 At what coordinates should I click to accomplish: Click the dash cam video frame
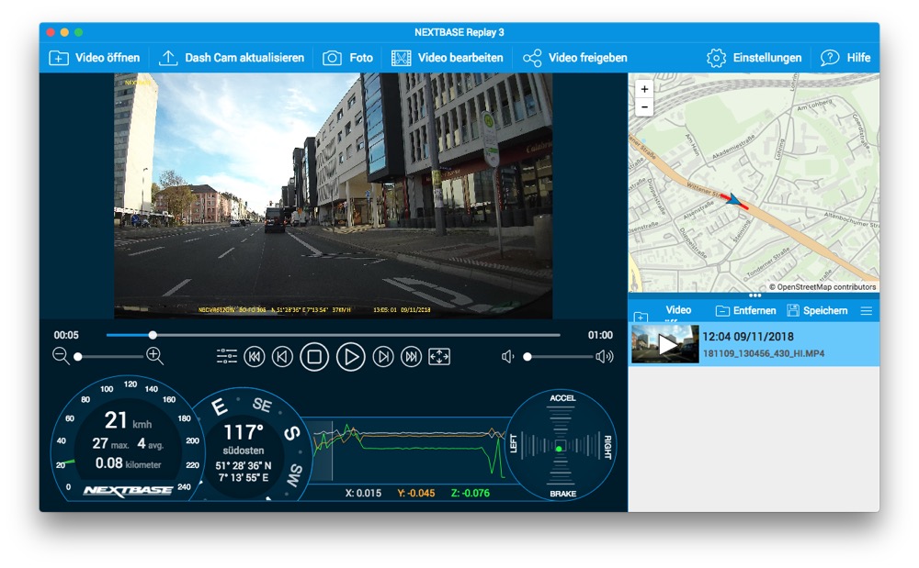[333, 196]
